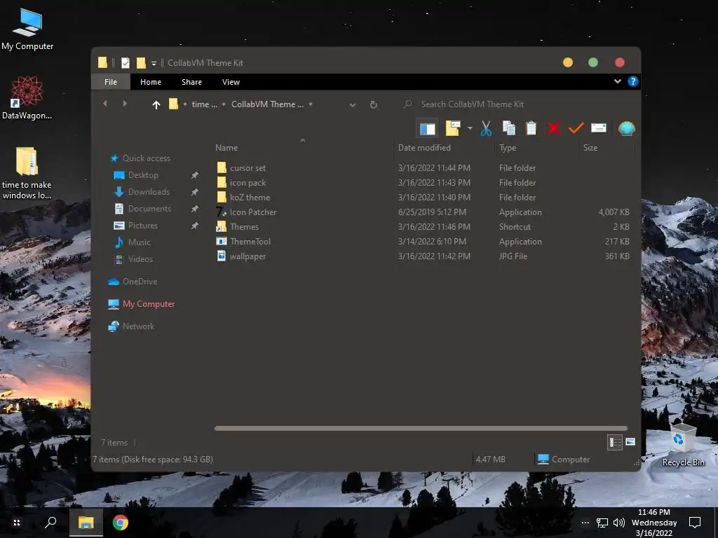Open OneDrive in navigation pane

coord(140,282)
